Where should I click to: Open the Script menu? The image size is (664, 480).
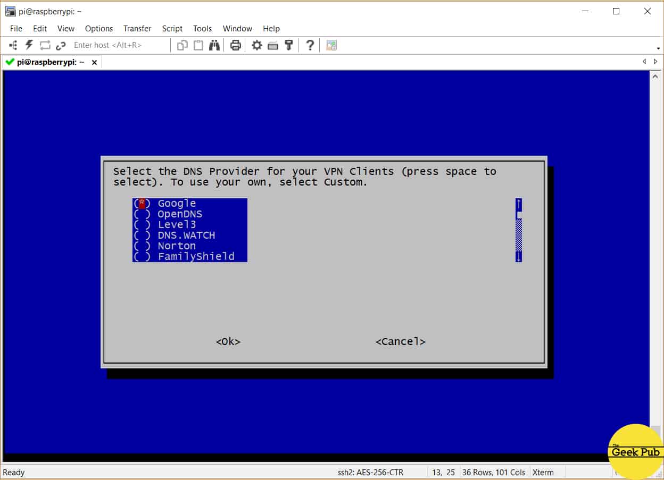pos(172,29)
